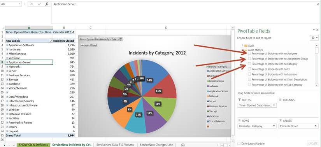Check Percentage of Incidents with no CI

pos(249,69)
